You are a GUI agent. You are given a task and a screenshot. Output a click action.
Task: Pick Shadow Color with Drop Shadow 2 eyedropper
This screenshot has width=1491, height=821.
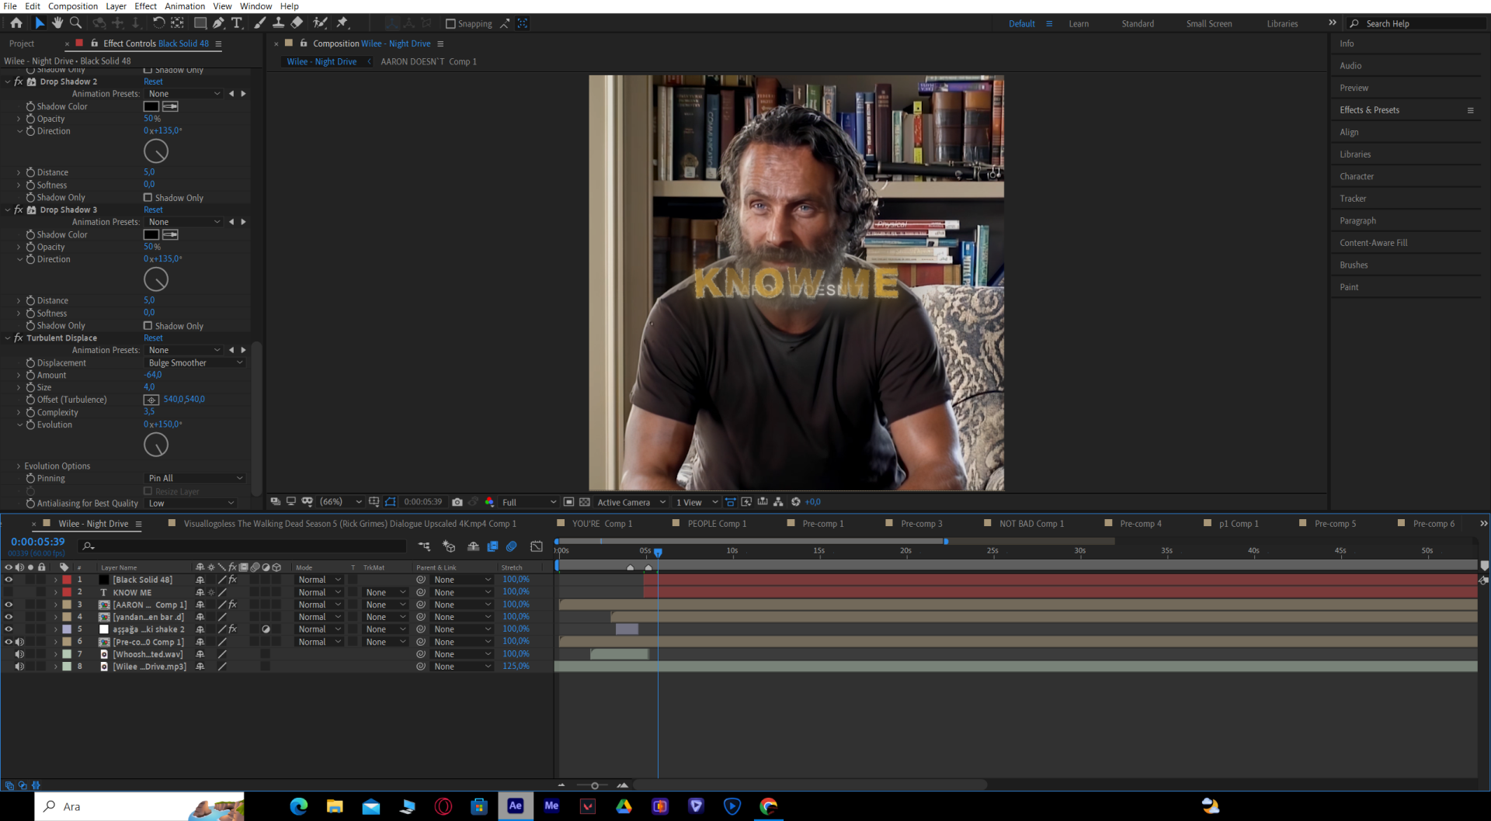point(171,106)
